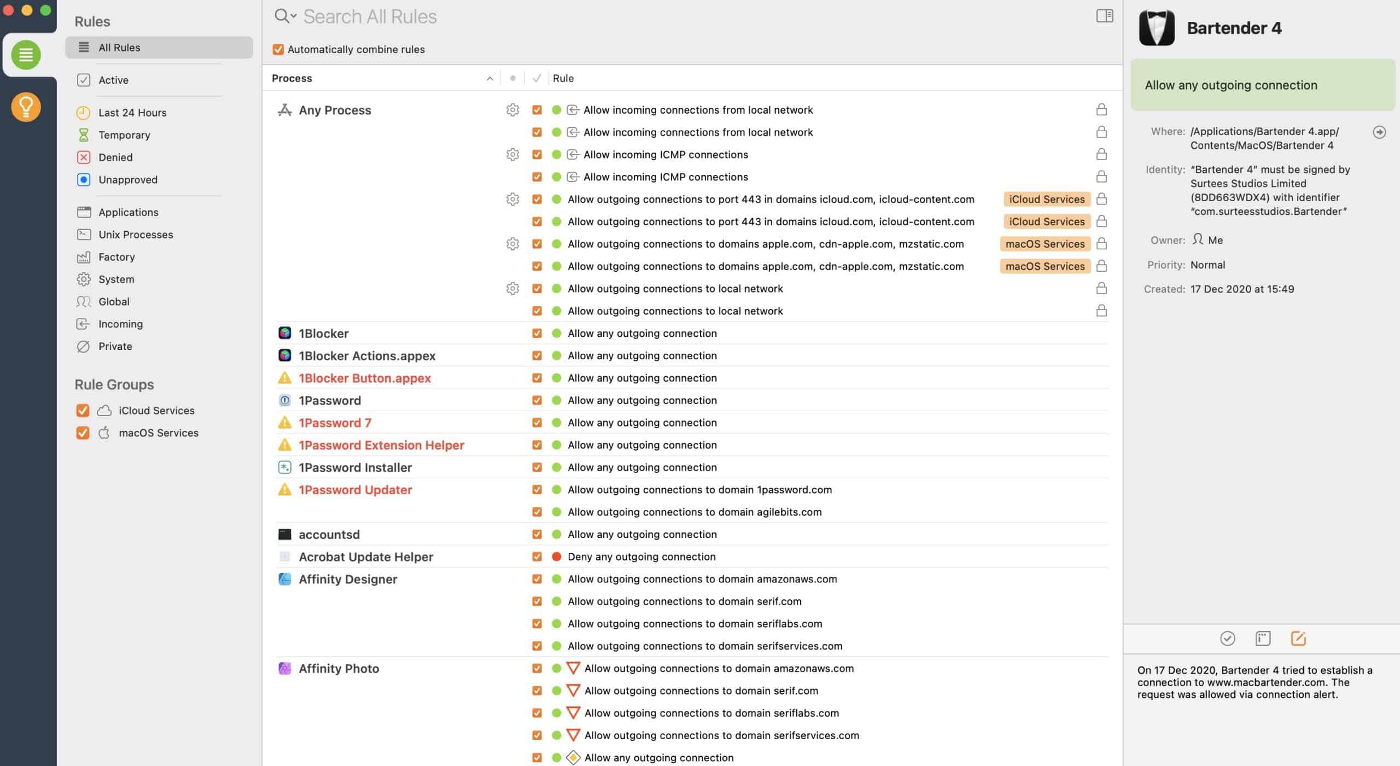Click the Process column sort chevron

click(x=489, y=79)
